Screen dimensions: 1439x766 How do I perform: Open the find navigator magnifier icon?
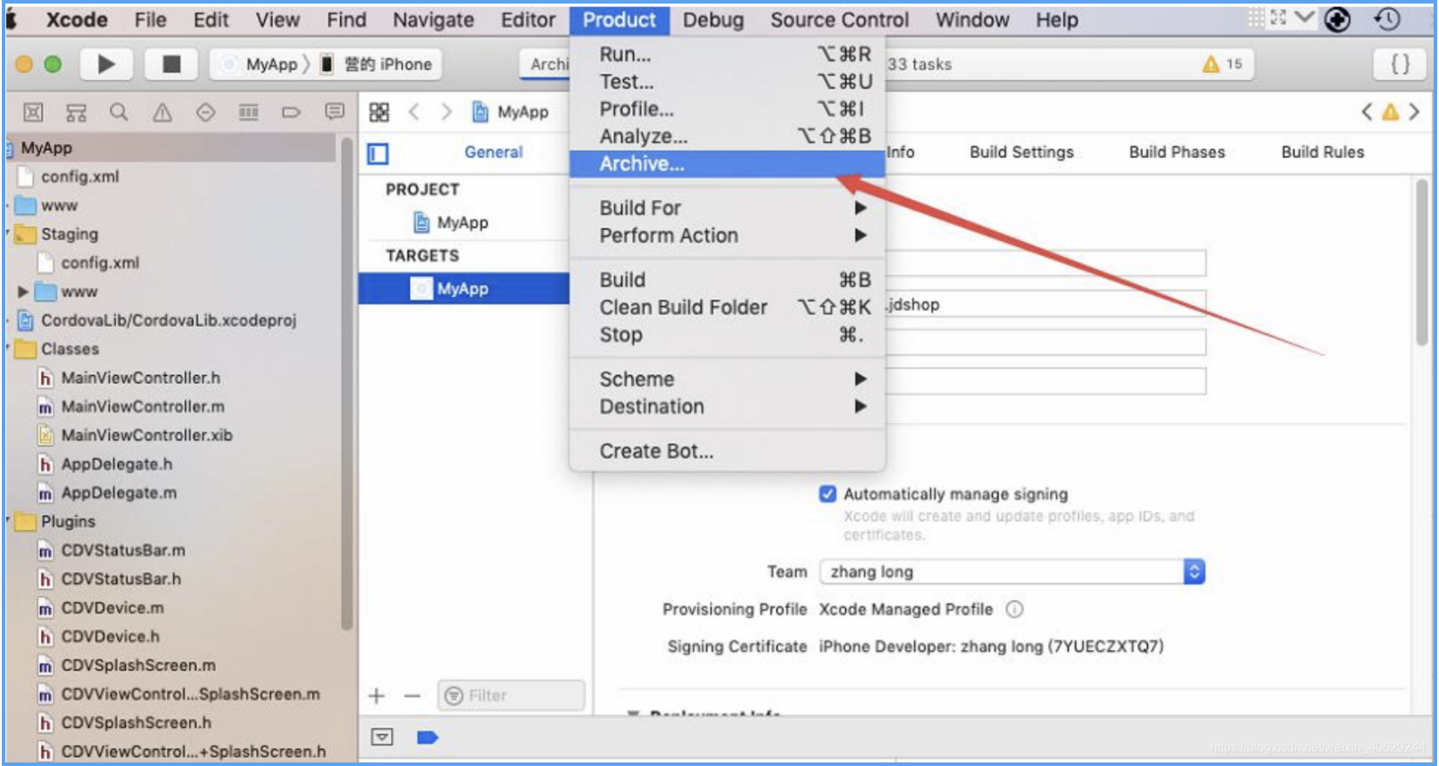pos(119,112)
